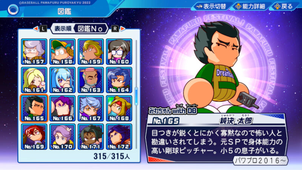This screenshot has width=302, height=170.
Task: Click the パワプロ2016〜 series tag
Action: pyautogui.click(x=260, y=160)
